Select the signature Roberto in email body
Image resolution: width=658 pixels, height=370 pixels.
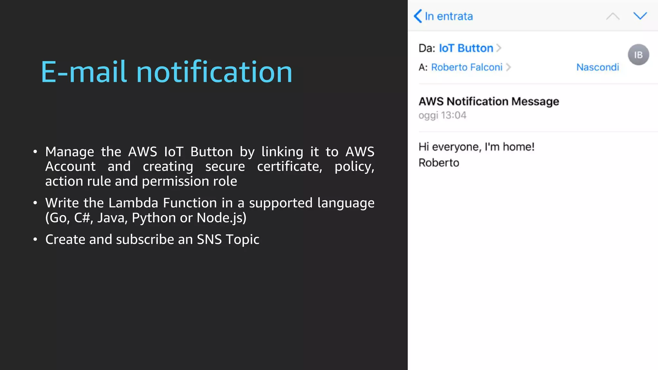pyautogui.click(x=439, y=163)
